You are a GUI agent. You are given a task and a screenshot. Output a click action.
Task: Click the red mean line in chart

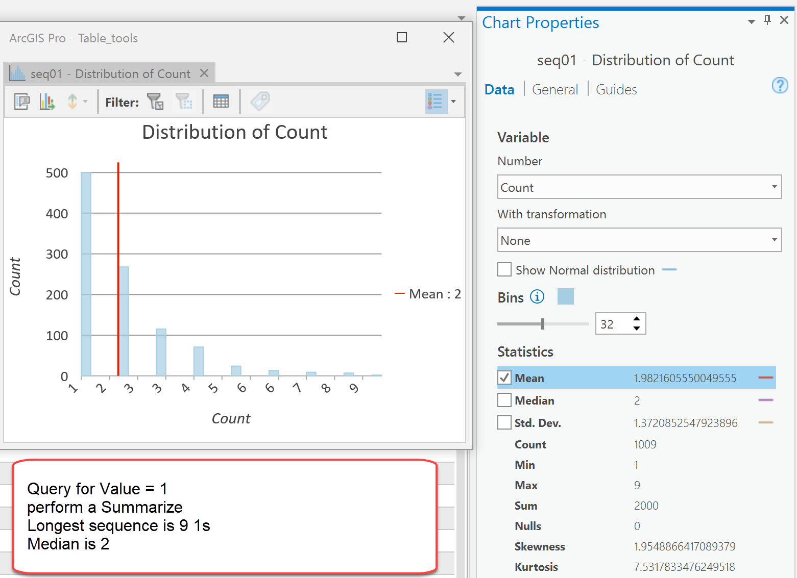click(x=118, y=269)
